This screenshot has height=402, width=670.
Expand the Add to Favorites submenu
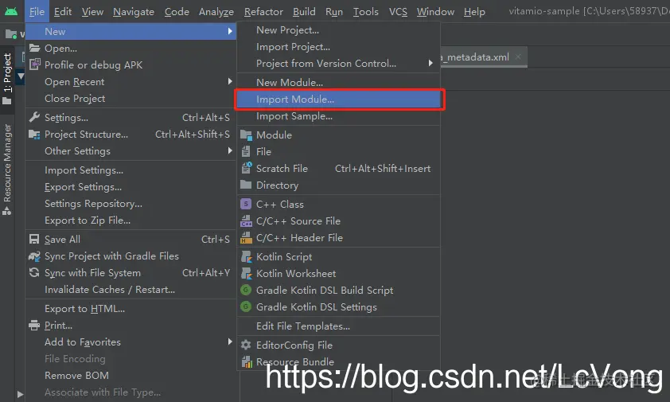coord(230,342)
